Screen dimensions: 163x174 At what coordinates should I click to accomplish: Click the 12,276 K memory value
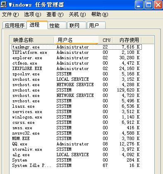tap(129, 144)
